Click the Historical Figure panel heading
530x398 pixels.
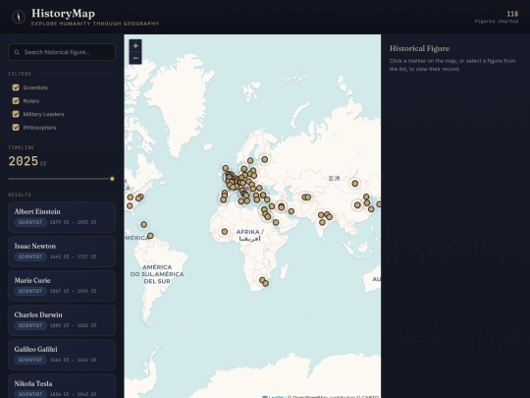click(419, 48)
